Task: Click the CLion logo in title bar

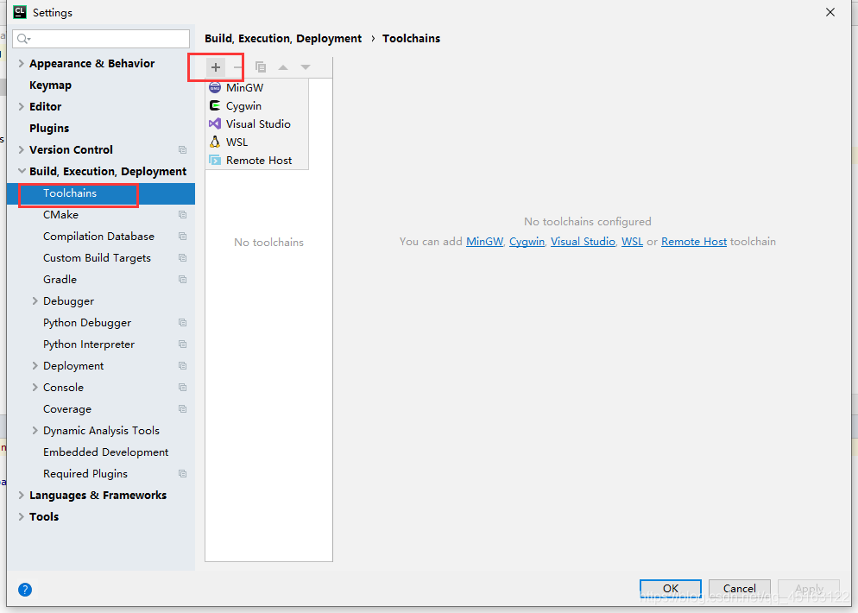Action: coord(20,12)
